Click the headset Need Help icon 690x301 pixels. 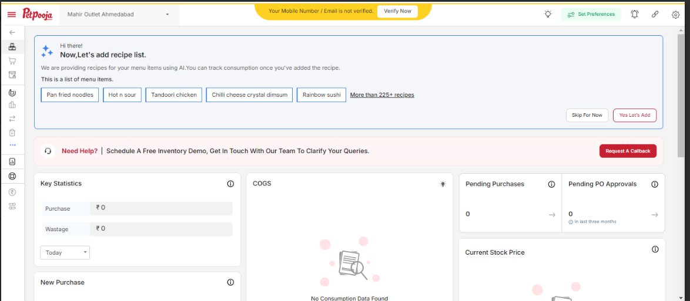point(48,151)
